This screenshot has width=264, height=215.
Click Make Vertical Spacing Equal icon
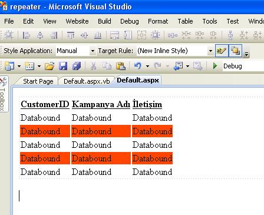230,35
